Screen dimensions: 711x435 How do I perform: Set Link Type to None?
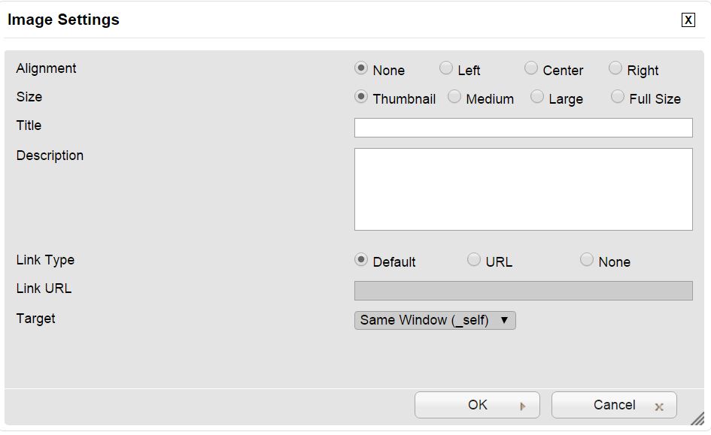click(587, 260)
